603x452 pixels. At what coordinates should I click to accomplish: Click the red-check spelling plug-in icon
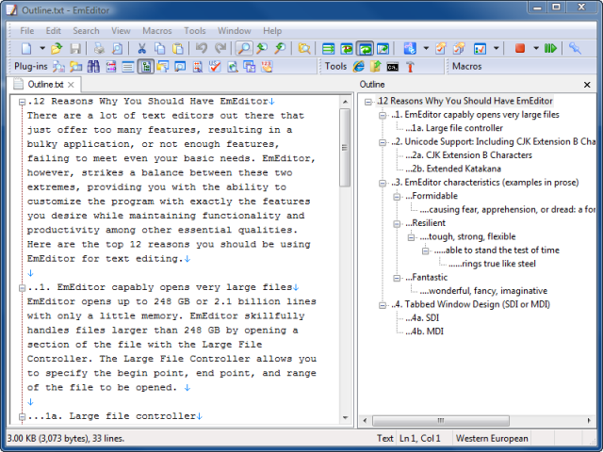(x=215, y=67)
